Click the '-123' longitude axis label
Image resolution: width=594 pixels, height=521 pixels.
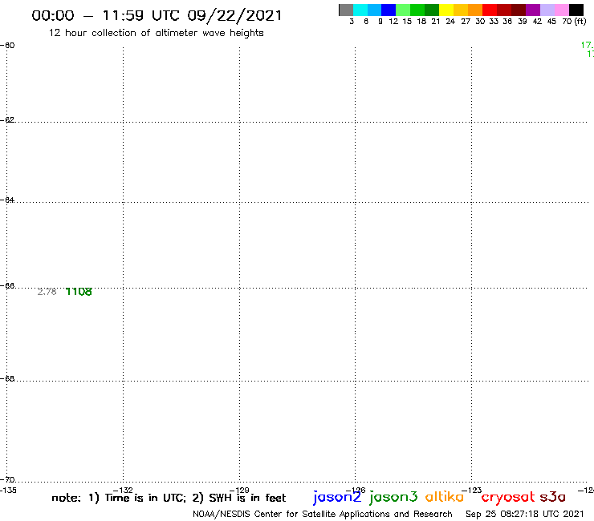pos(472,491)
